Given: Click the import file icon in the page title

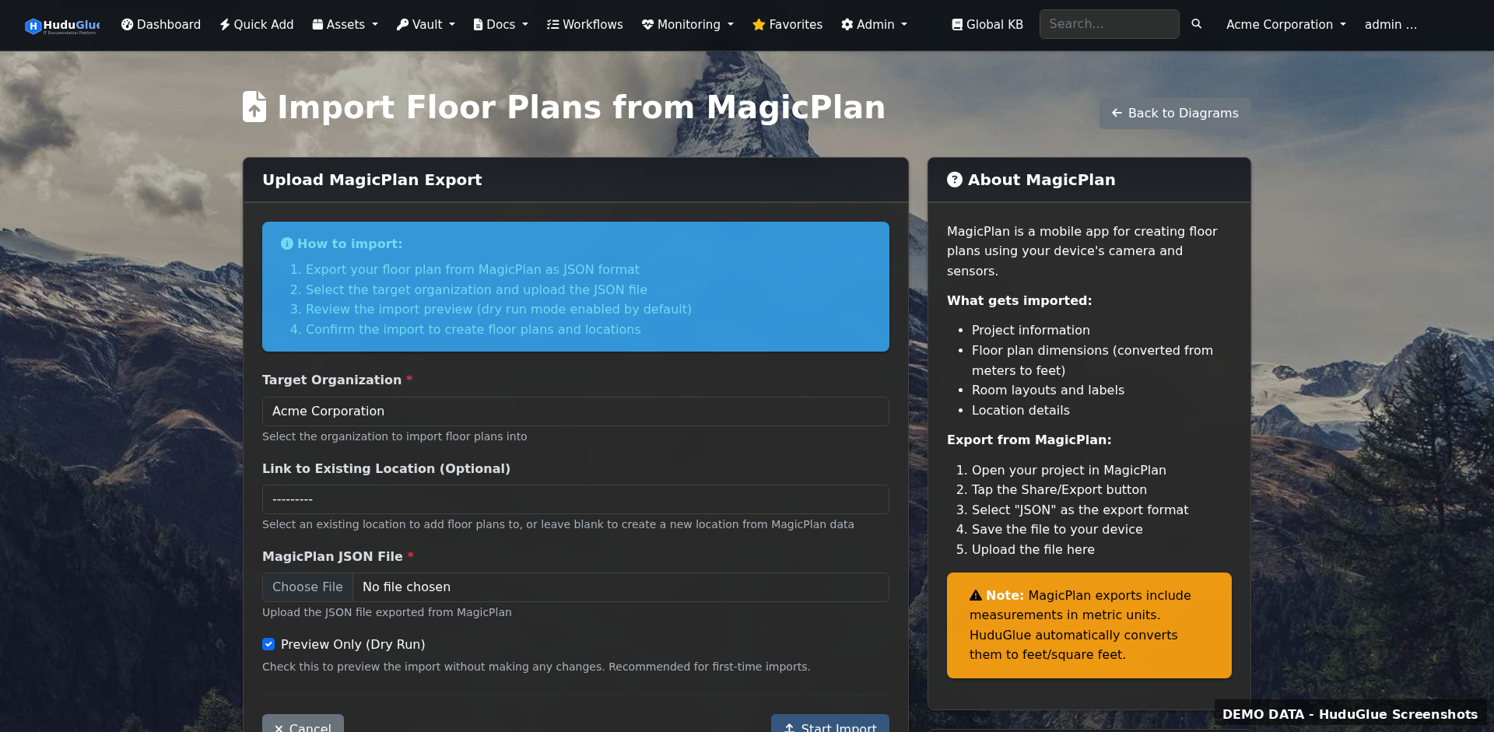Looking at the screenshot, I should click(x=255, y=107).
